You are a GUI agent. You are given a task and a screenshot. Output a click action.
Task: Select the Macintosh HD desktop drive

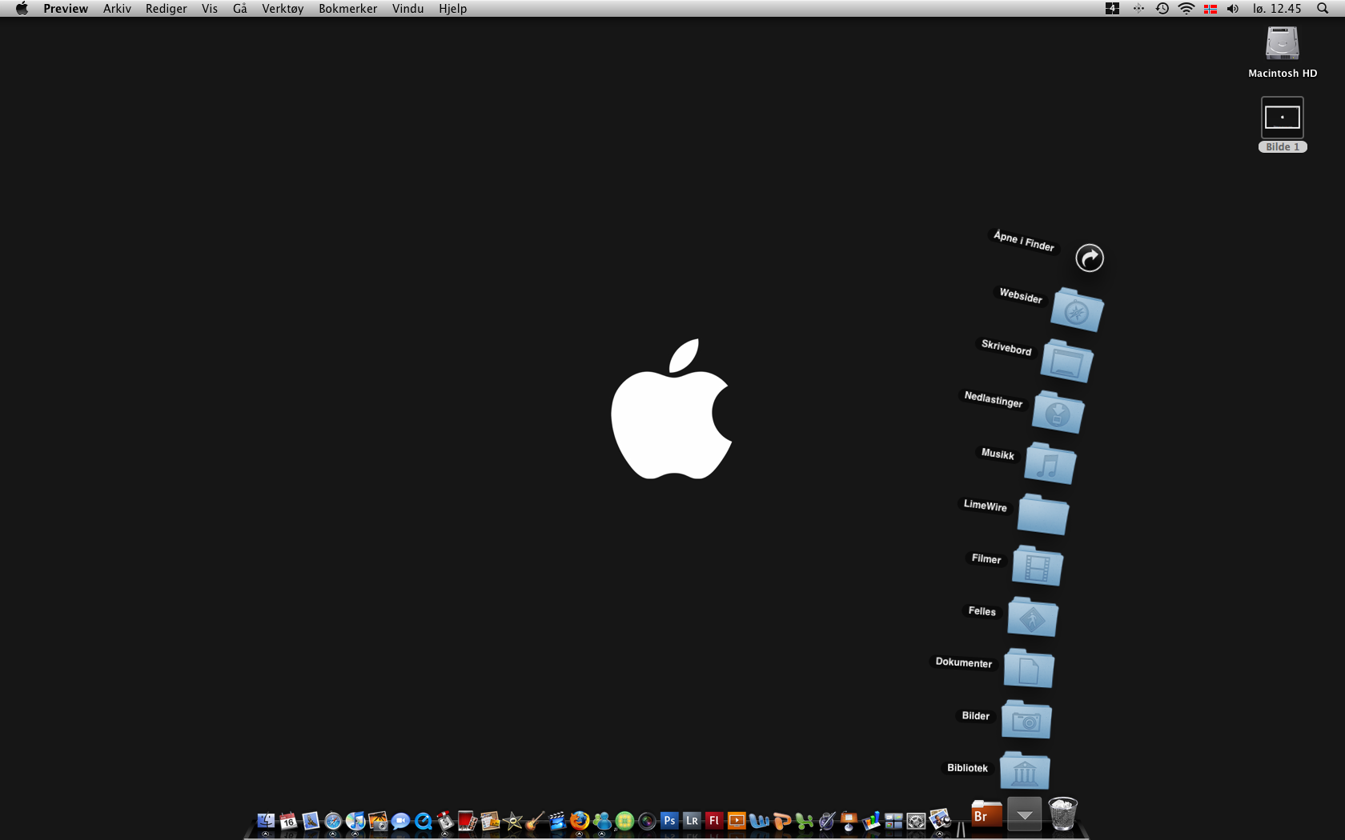[x=1283, y=52]
